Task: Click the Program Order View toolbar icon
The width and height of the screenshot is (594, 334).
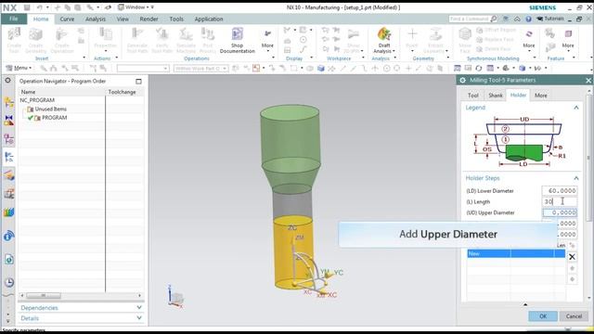Action: (x=458, y=68)
